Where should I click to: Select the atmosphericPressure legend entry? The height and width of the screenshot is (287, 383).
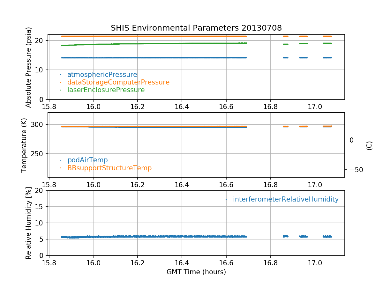[102, 75]
